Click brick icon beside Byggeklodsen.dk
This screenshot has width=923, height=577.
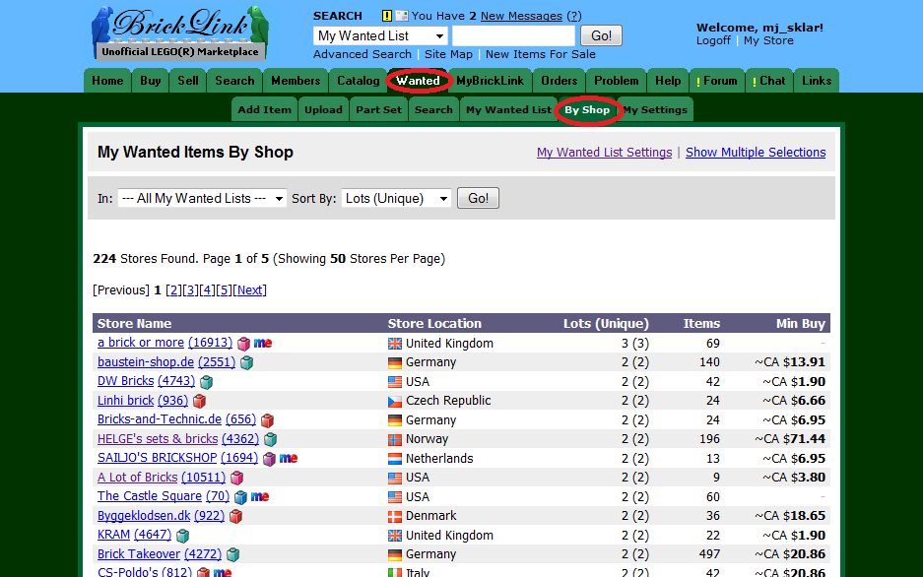pyautogui.click(x=235, y=516)
